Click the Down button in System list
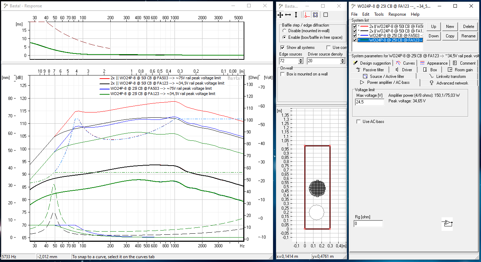 [x=434, y=36]
